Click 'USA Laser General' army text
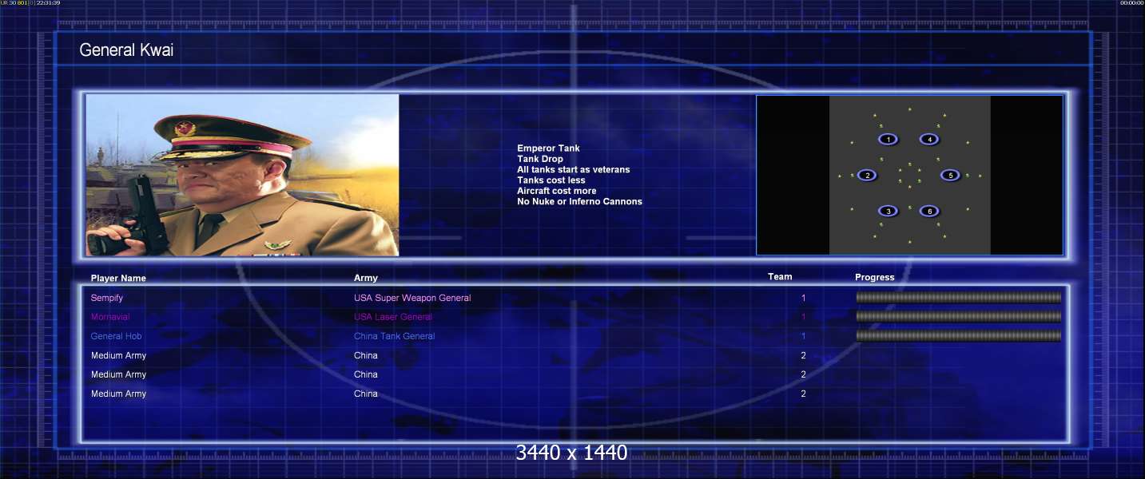This screenshot has height=479, width=1145. [x=393, y=317]
